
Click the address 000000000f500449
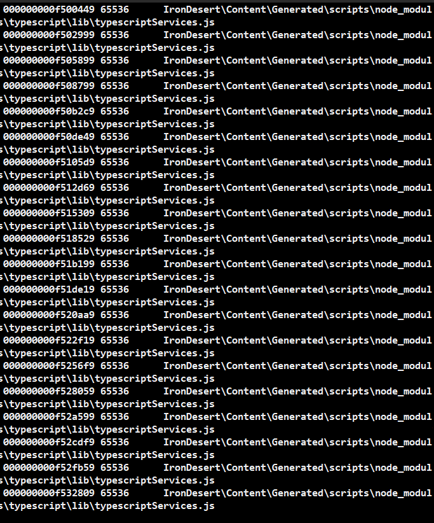(49, 10)
